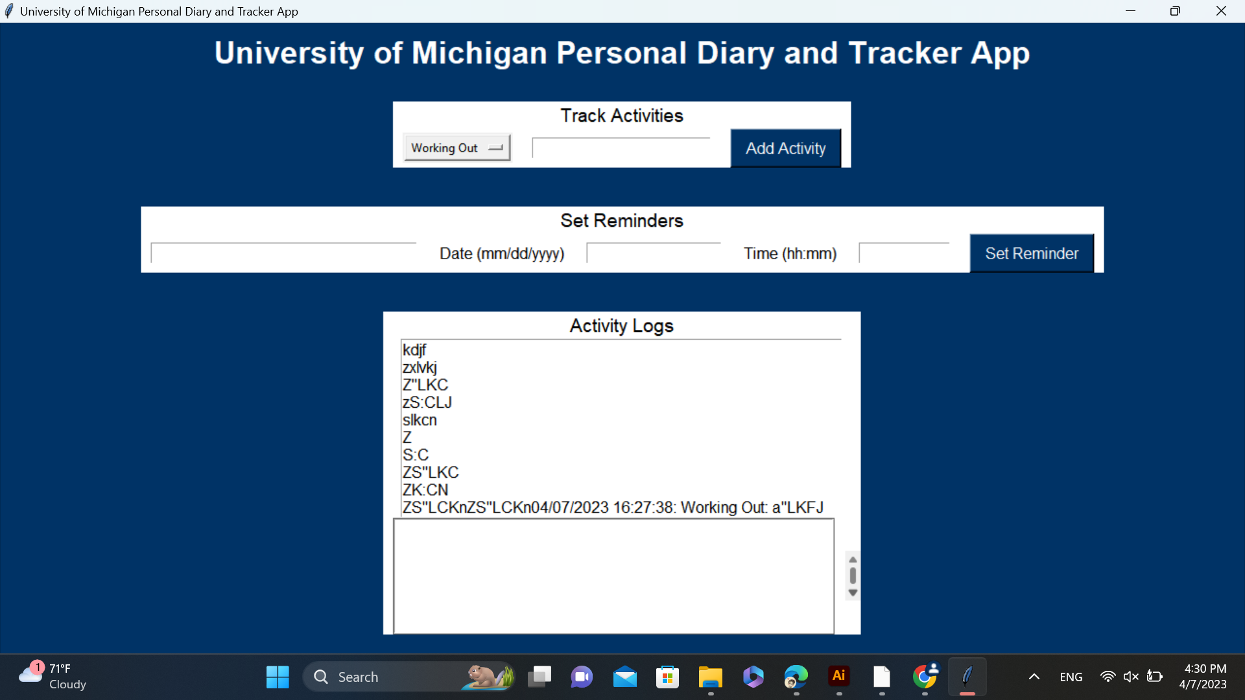This screenshot has height=700, width=1245.
Task: Expand the hidden system tray icons chevron
Action: [1034, 677]
